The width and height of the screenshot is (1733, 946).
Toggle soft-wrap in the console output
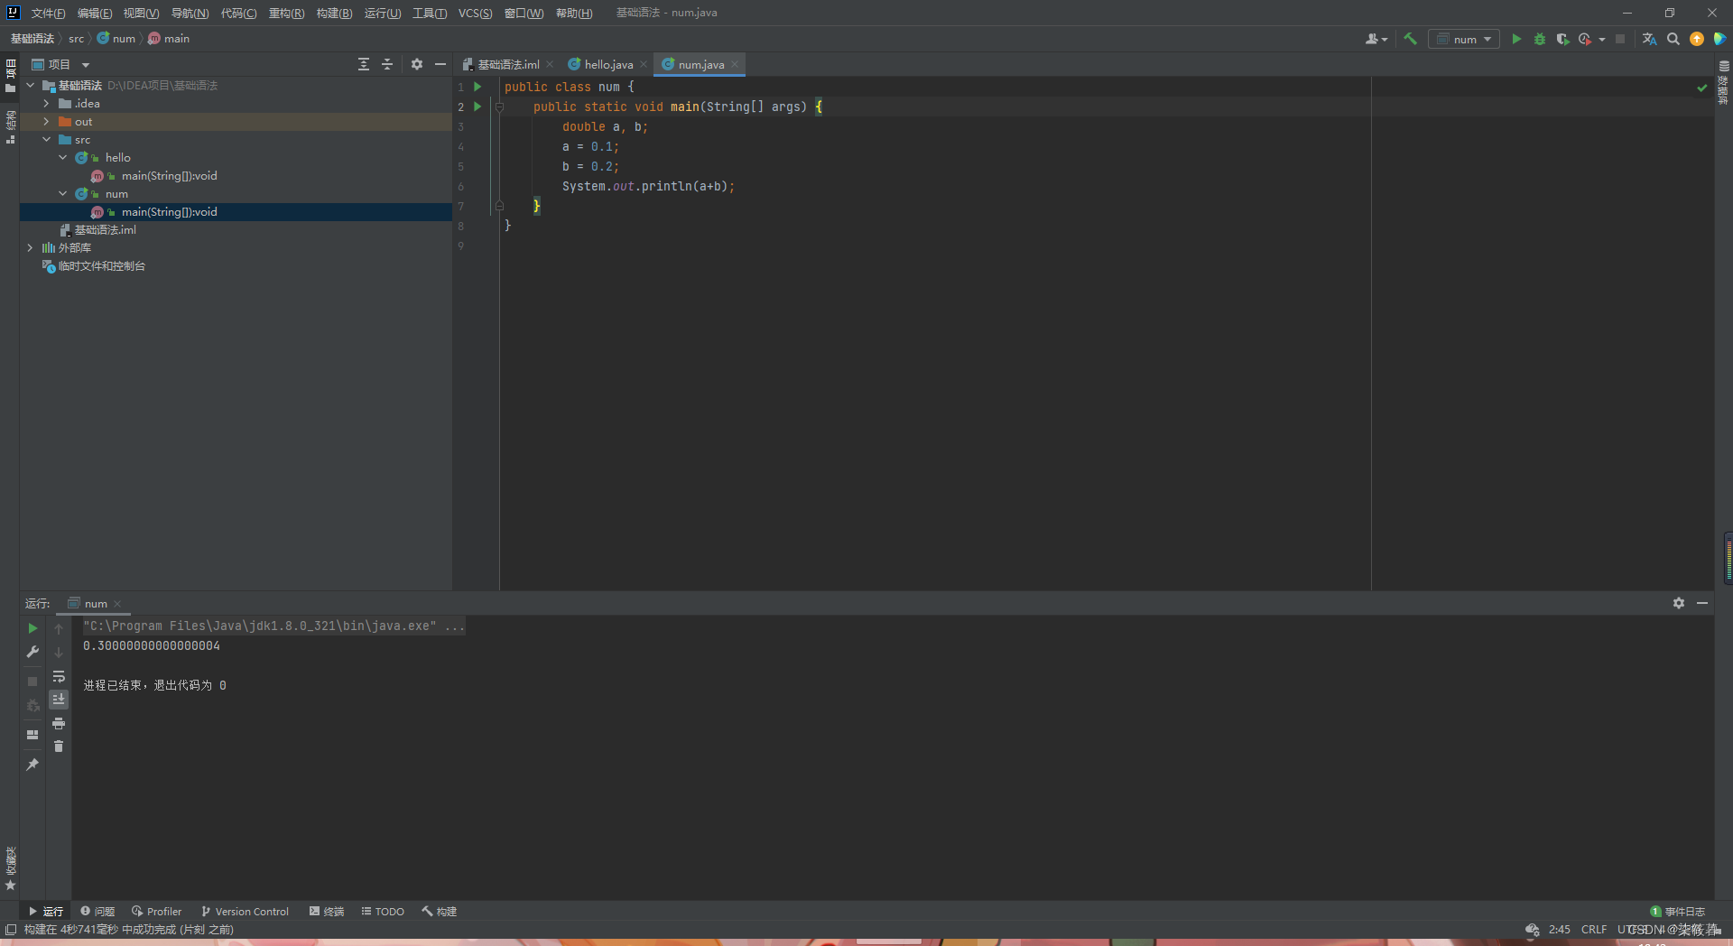coord(59,678)
